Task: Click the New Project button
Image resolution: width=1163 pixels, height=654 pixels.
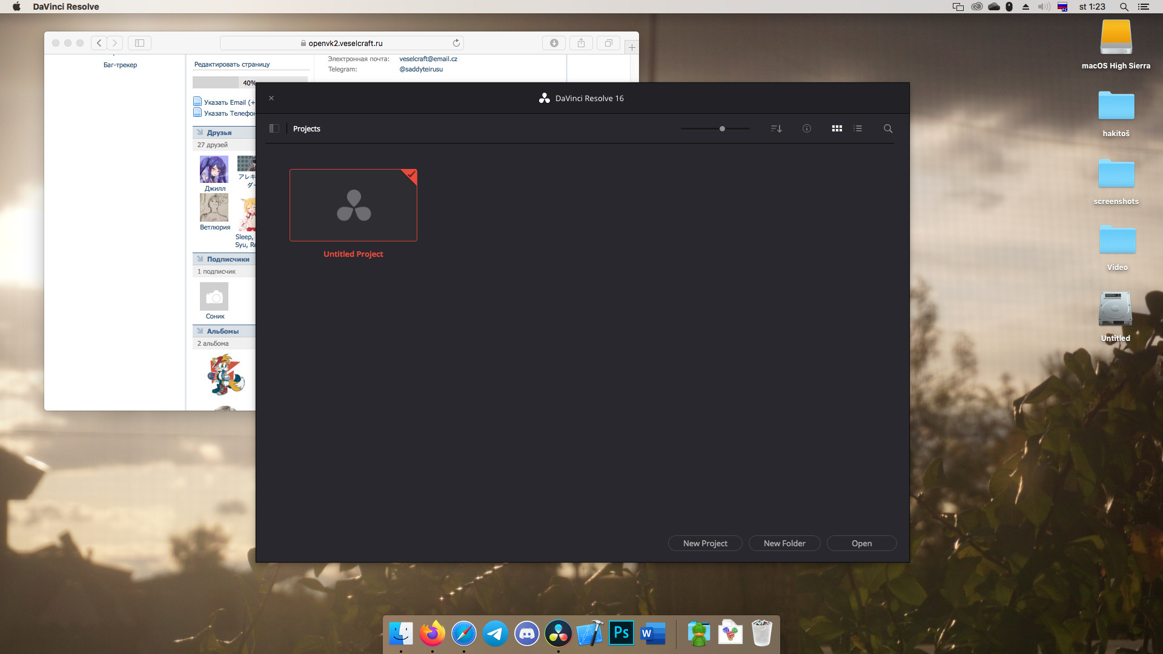Action: (705, 543)
